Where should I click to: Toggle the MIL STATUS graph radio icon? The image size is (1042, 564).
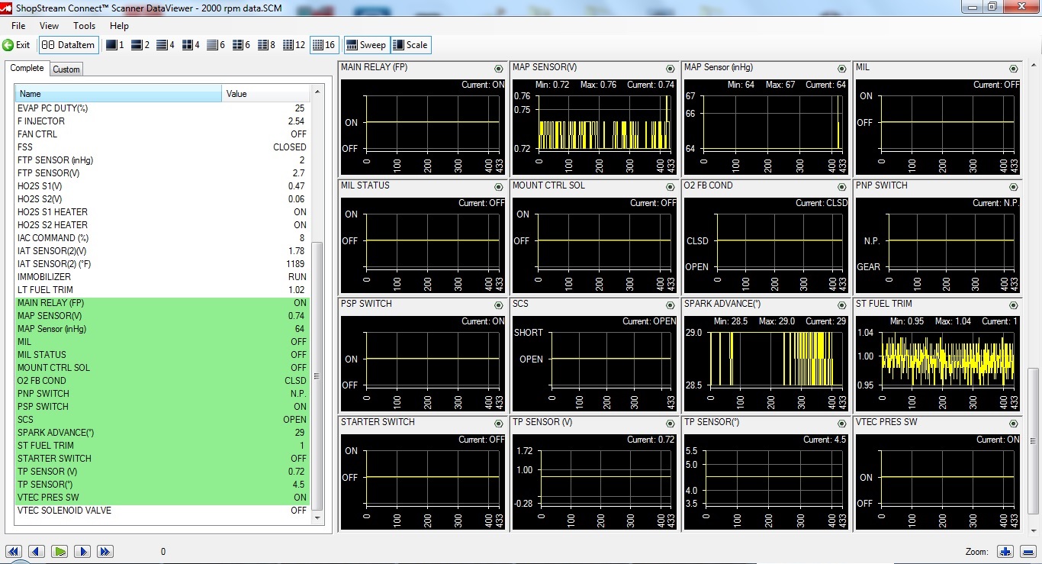499,187
